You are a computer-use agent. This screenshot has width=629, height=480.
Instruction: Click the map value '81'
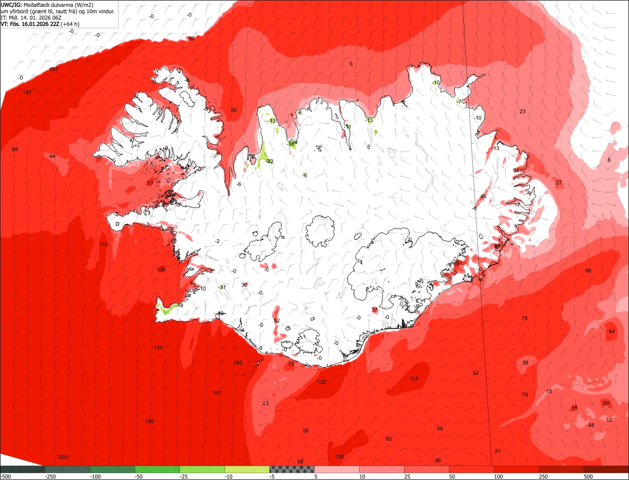tap(498, 451)
